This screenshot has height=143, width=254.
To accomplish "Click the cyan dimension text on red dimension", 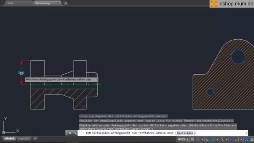I will point(21,73).
